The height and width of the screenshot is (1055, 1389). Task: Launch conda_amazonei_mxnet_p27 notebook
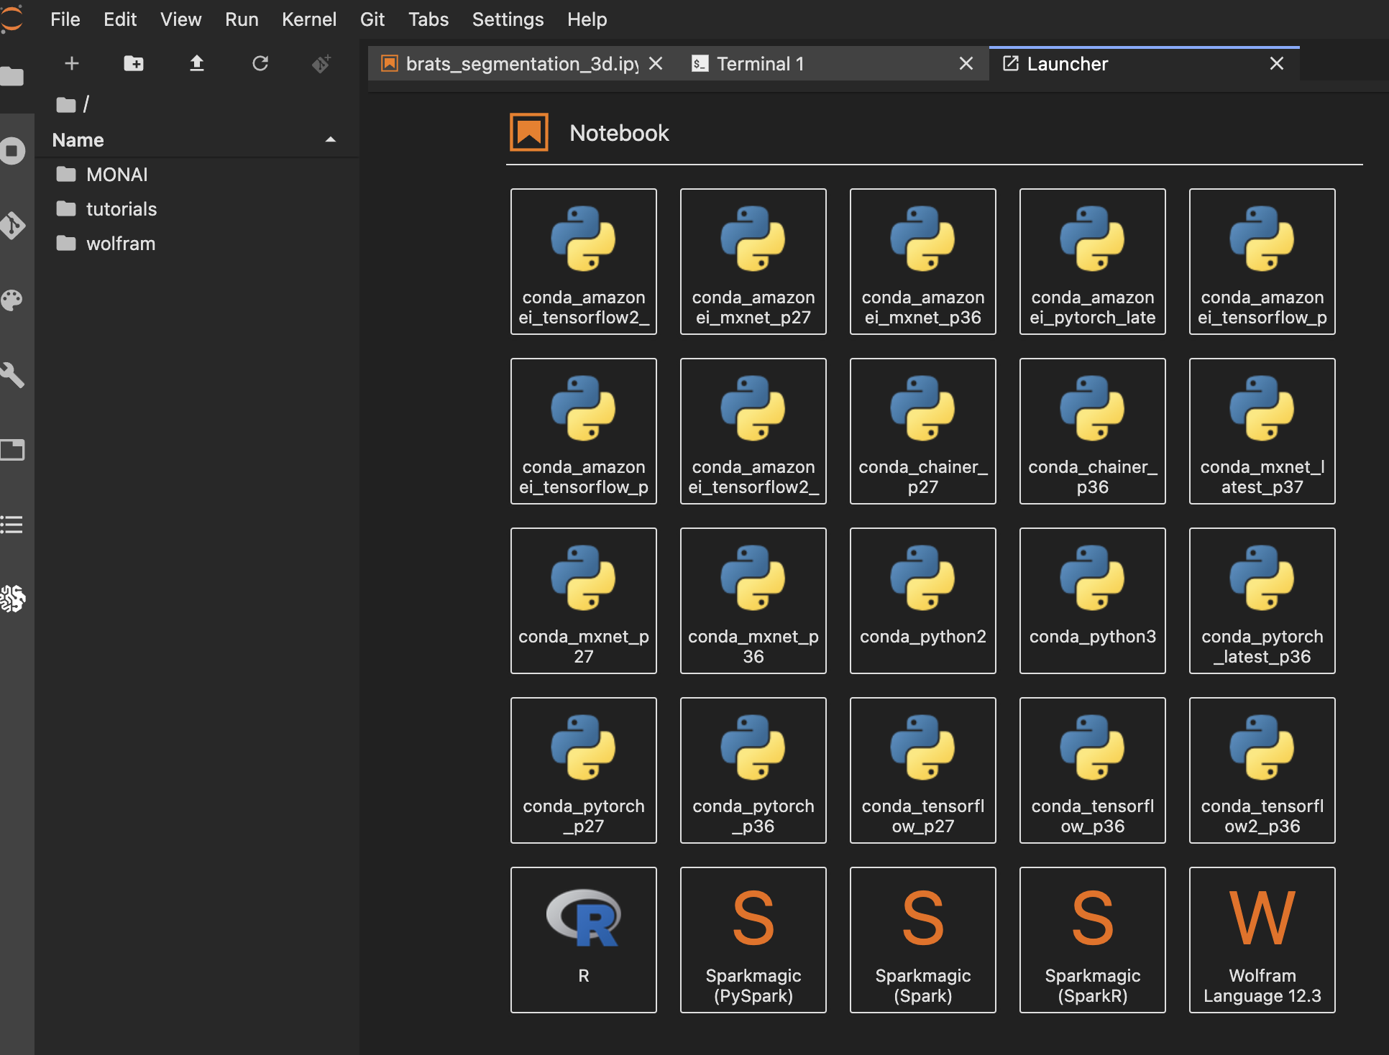click(753, 262)
